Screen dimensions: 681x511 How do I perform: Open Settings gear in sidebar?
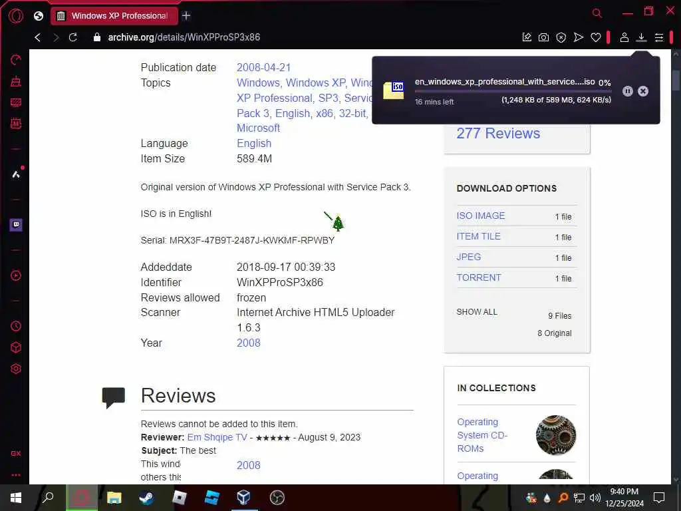click(16, 369)
